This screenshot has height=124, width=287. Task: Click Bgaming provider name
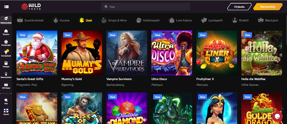tap(67, 85)
